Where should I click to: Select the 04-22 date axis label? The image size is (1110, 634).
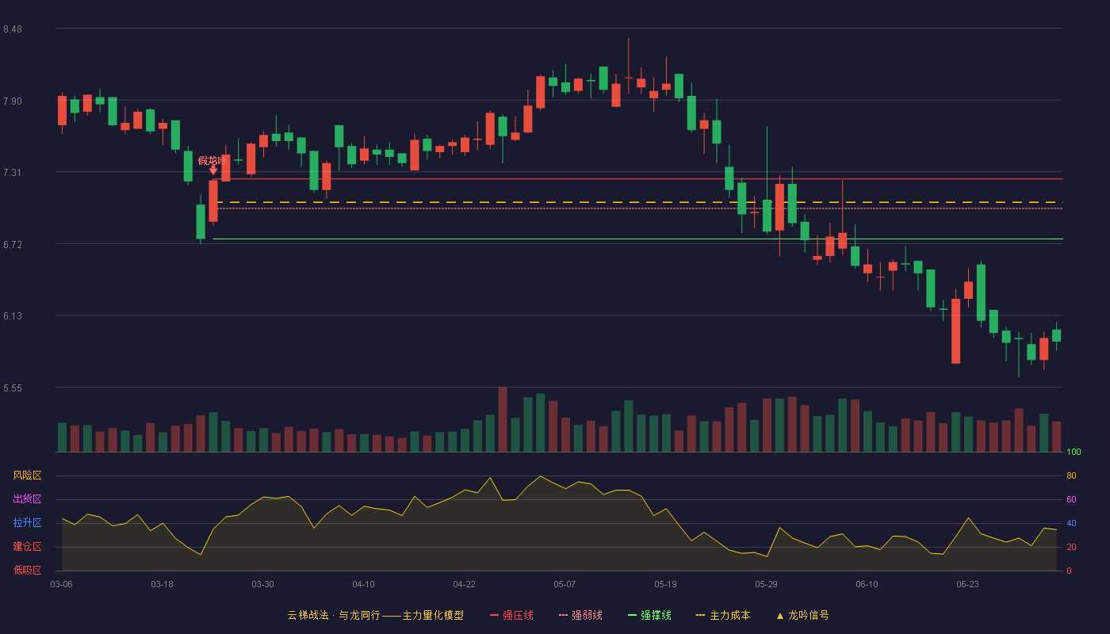[464, 584]
